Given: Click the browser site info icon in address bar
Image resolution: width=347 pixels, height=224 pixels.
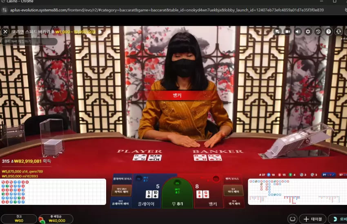Looking at the screenshot, I should click(x=4, y=10).
